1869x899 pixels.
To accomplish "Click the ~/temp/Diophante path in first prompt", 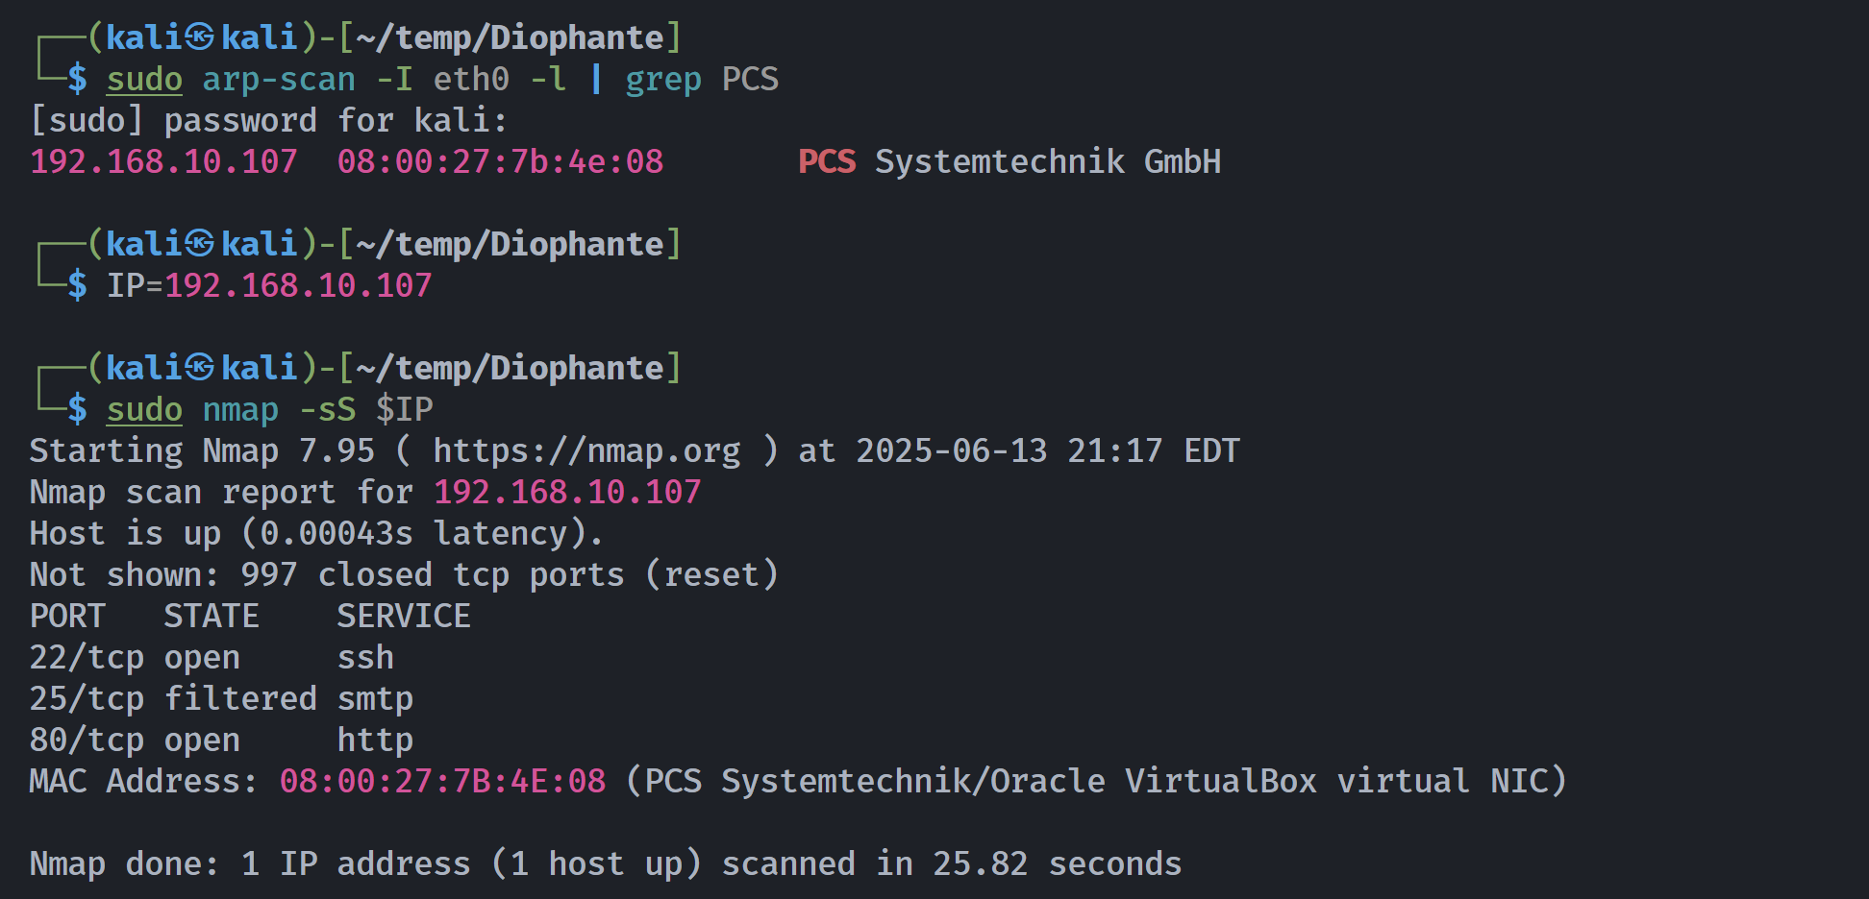I will (510, 37).
